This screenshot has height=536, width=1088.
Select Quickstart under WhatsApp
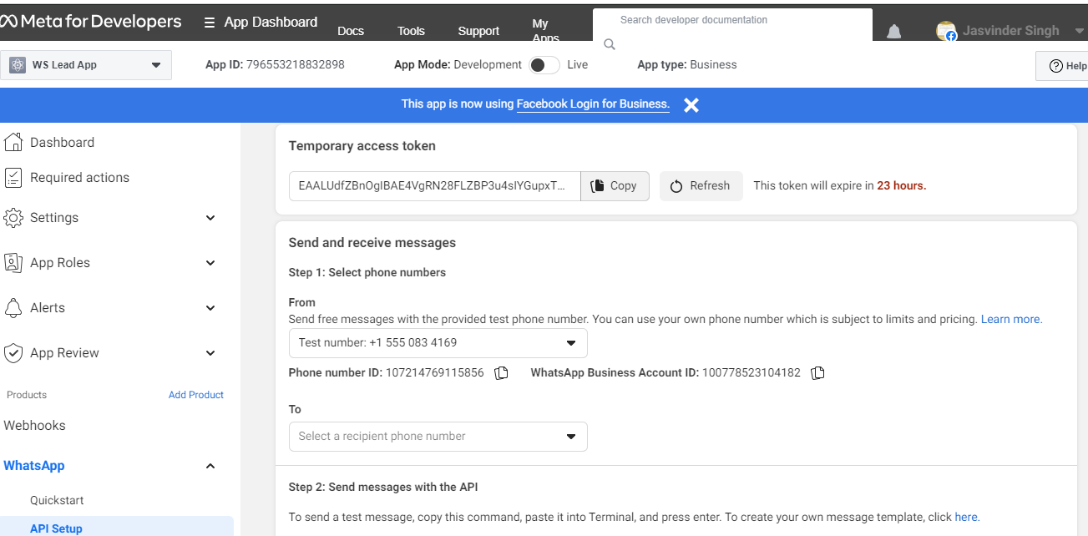57,501
